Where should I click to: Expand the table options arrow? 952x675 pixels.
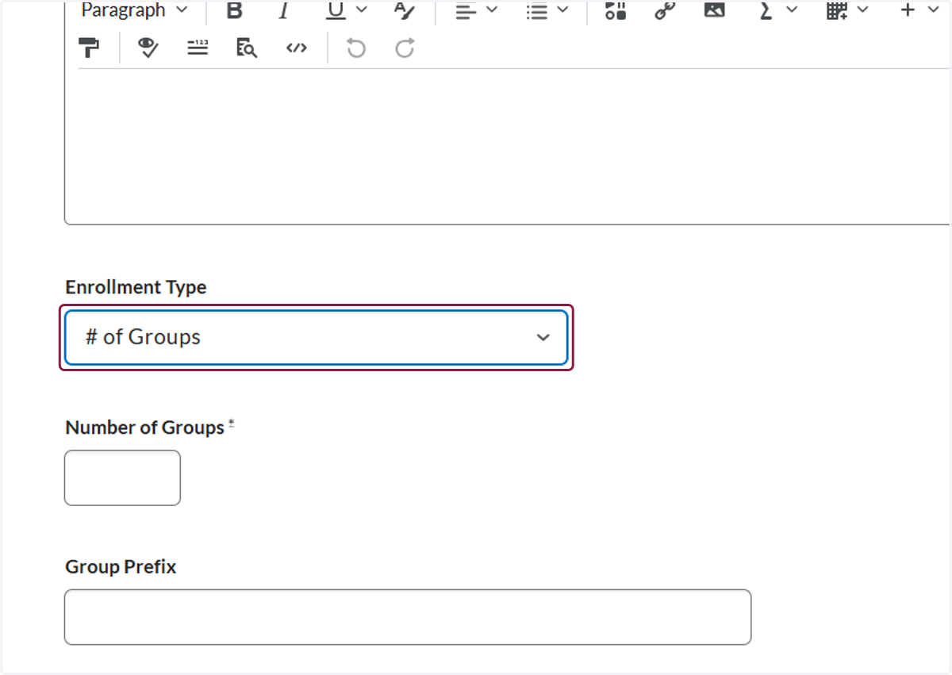pyautogui.click(x=862, y=10)
